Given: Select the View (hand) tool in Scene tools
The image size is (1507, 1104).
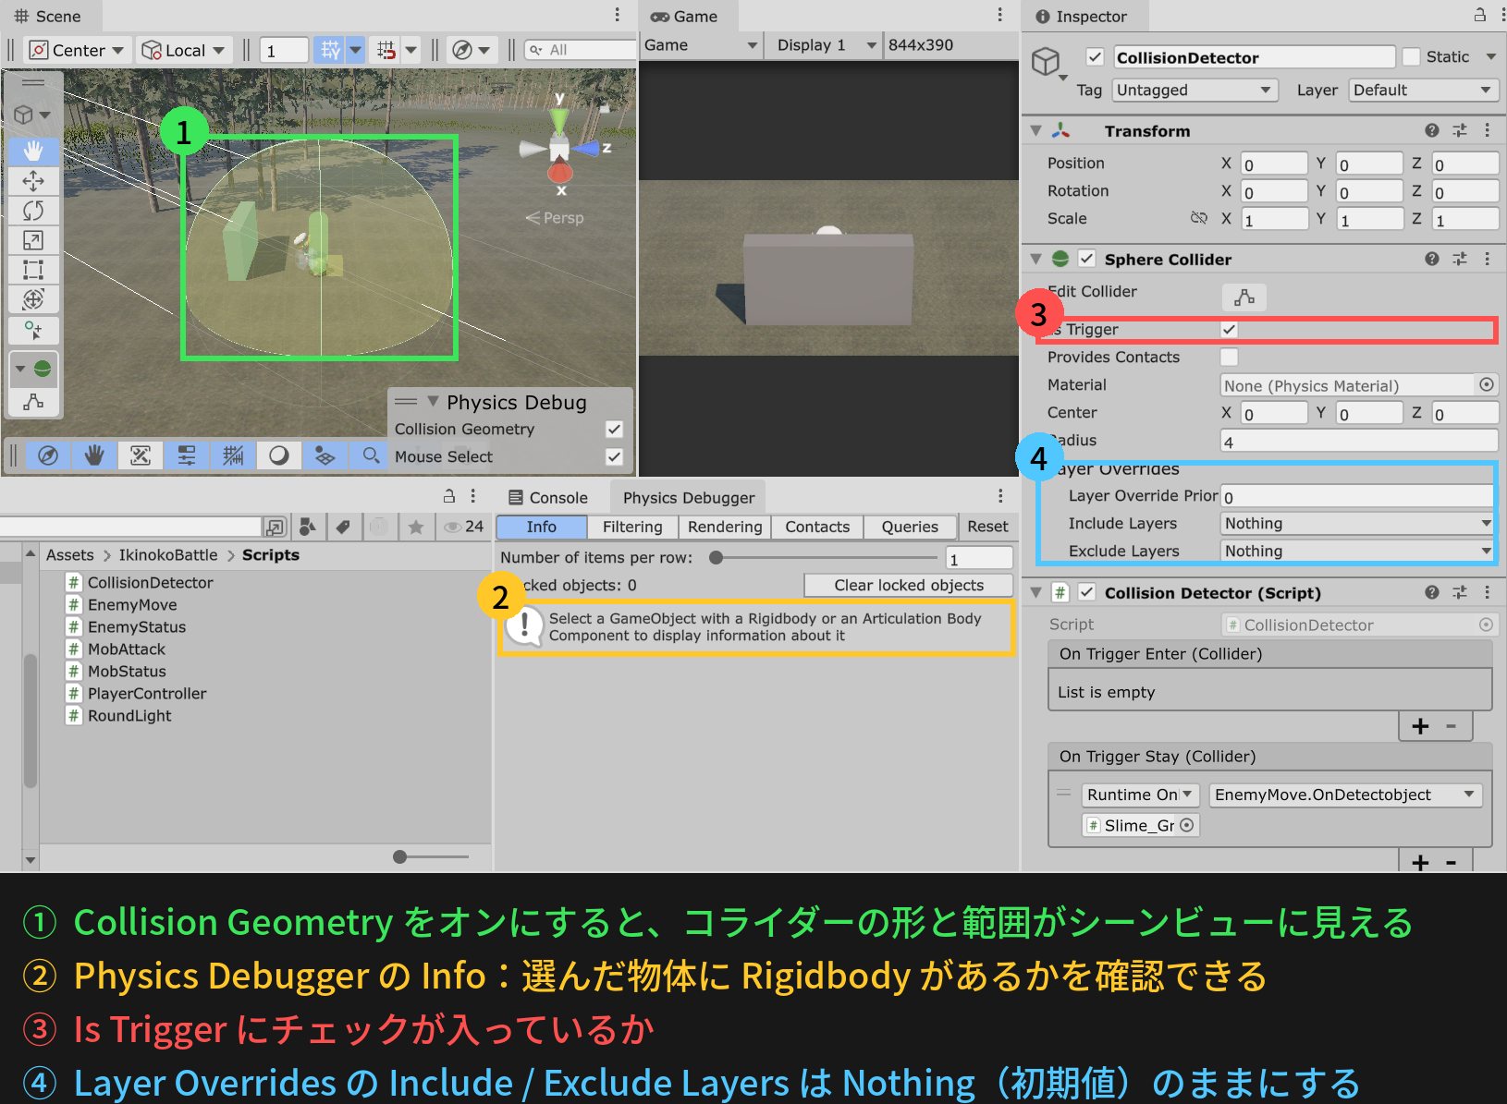Looking at the screenshot, I should point(33,151).
